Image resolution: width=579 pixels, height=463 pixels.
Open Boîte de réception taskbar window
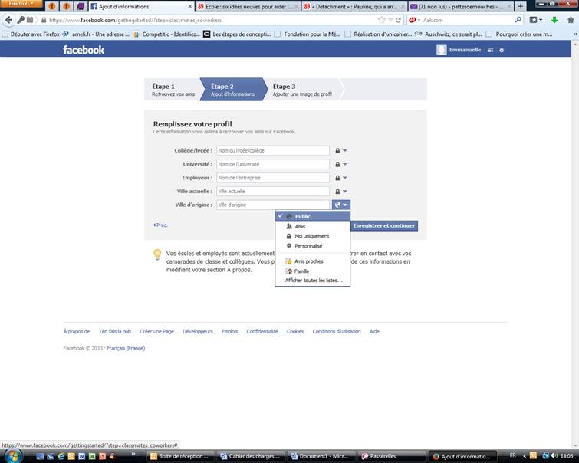click(181, 456)
